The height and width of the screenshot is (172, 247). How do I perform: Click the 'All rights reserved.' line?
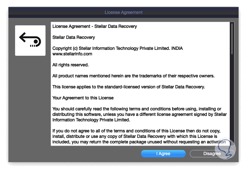click(70, 65)
